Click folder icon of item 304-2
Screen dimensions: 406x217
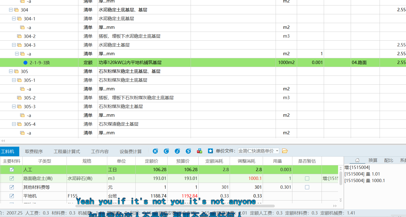[x=19, y=36]
